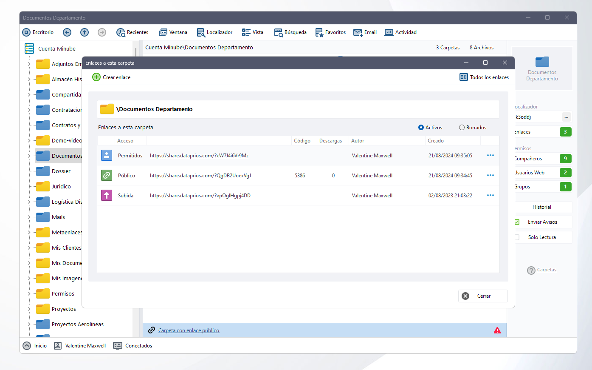Image resolution: width=592 pixels, height=370 pixels.
Task: Click the Compañeros count badge 9
Action: pos(565,159)
